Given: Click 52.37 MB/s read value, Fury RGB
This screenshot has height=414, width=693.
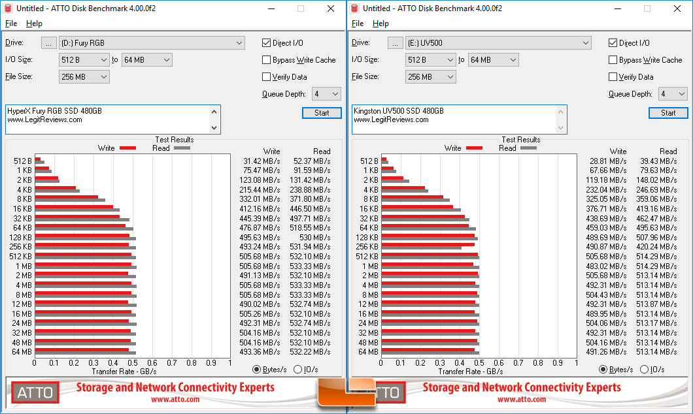Looking at the screenshot, I should [x=312, y=161].
